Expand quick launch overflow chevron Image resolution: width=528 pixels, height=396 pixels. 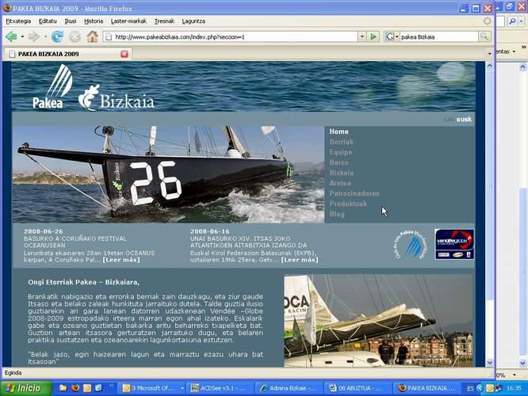click(112, 385)
